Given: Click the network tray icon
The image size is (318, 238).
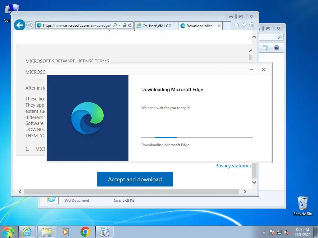Looking at the screenshot, I should click(279, 232).
